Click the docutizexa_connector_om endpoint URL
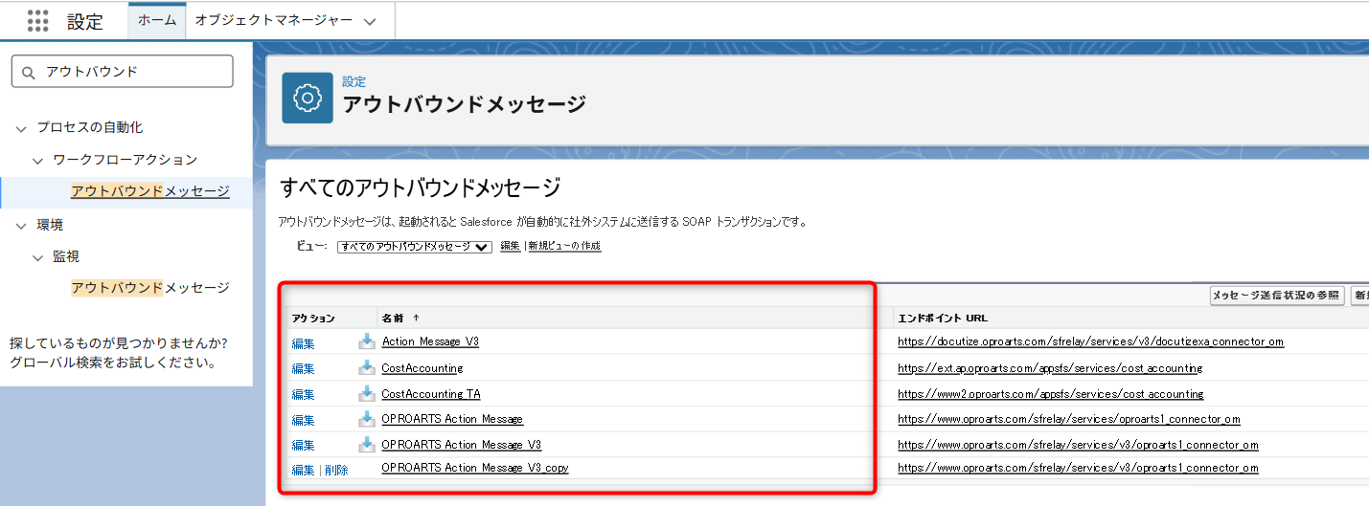1369x506 pixels. point(1090,341)
